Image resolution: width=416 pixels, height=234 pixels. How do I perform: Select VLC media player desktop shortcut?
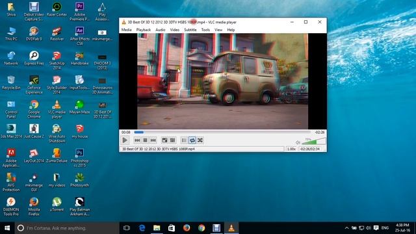click(57, 109)
